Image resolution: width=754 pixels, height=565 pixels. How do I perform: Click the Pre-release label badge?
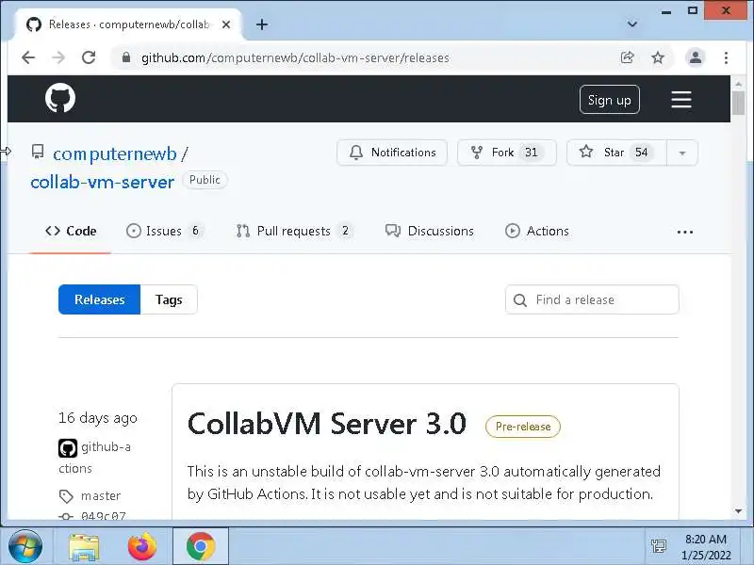click(x=523, y=427)
